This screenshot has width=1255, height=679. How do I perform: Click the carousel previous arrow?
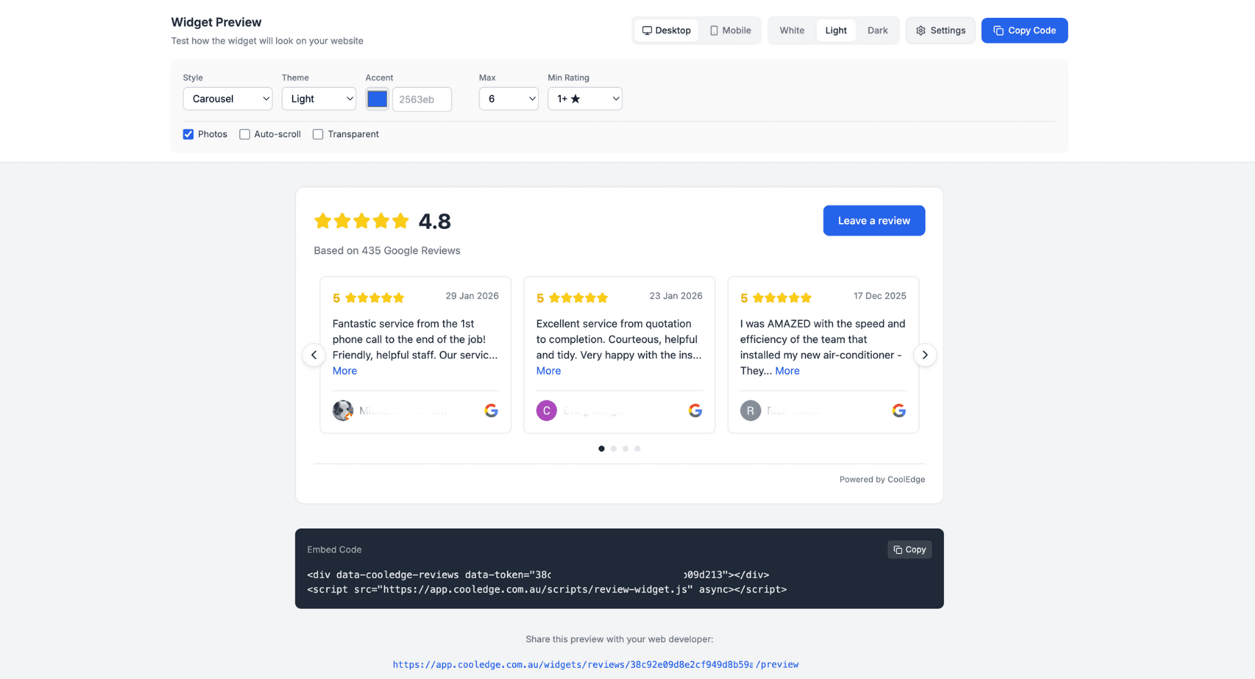click(x=314, y=355)
